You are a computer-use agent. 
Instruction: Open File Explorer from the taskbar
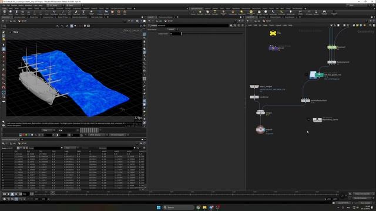pyautogui.click(x=204, y=207)
